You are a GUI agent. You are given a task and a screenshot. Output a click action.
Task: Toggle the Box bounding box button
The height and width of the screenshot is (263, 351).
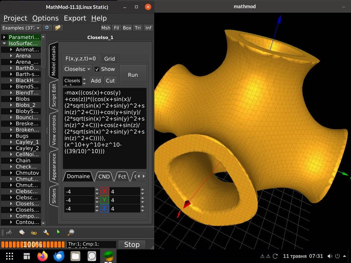coord(127,28)
